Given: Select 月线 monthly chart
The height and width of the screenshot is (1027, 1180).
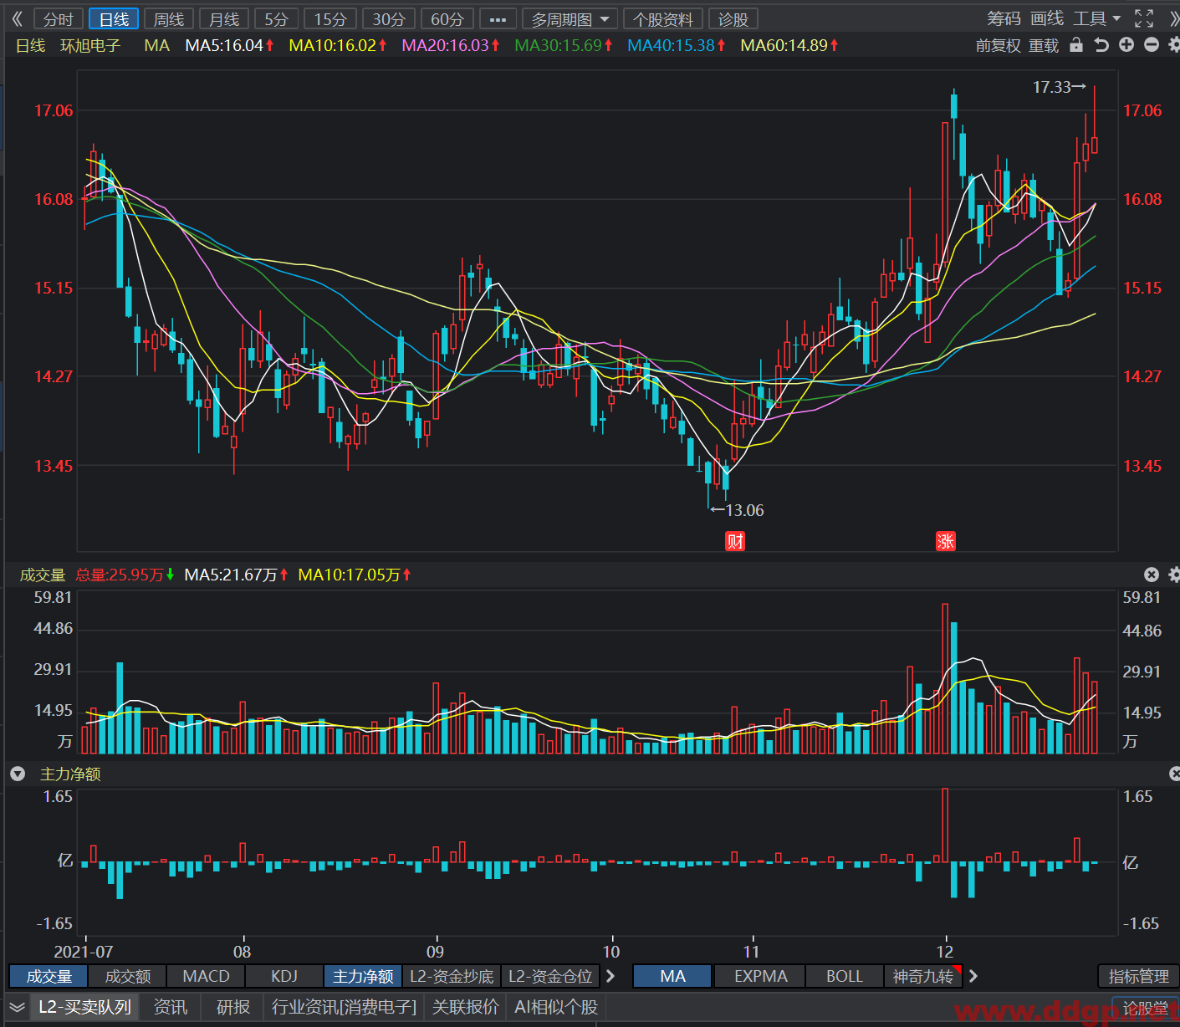Looking at the screenshot, I should [x=224, y=18].
